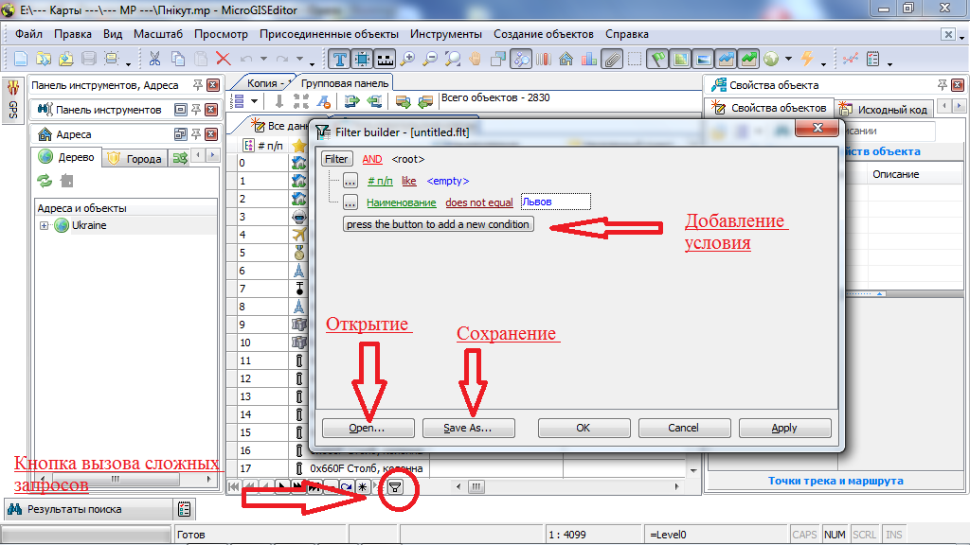Toggle the text label T tool button

coord(339,59)
